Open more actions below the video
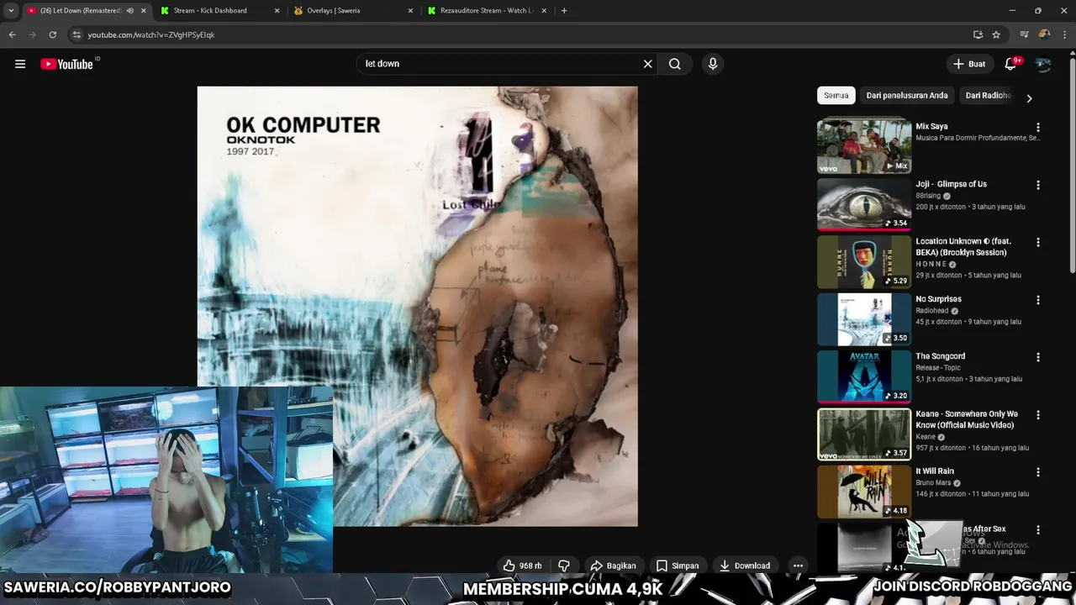This screenshot has width=1076, height=605. 798,566
